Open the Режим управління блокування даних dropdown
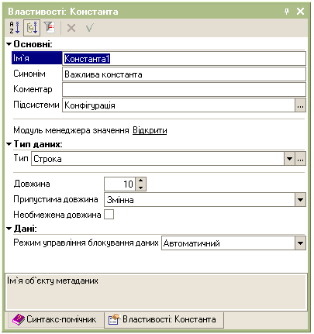This screenshot has height=334, width=314. pyautogui.click(x=300, y=243)
